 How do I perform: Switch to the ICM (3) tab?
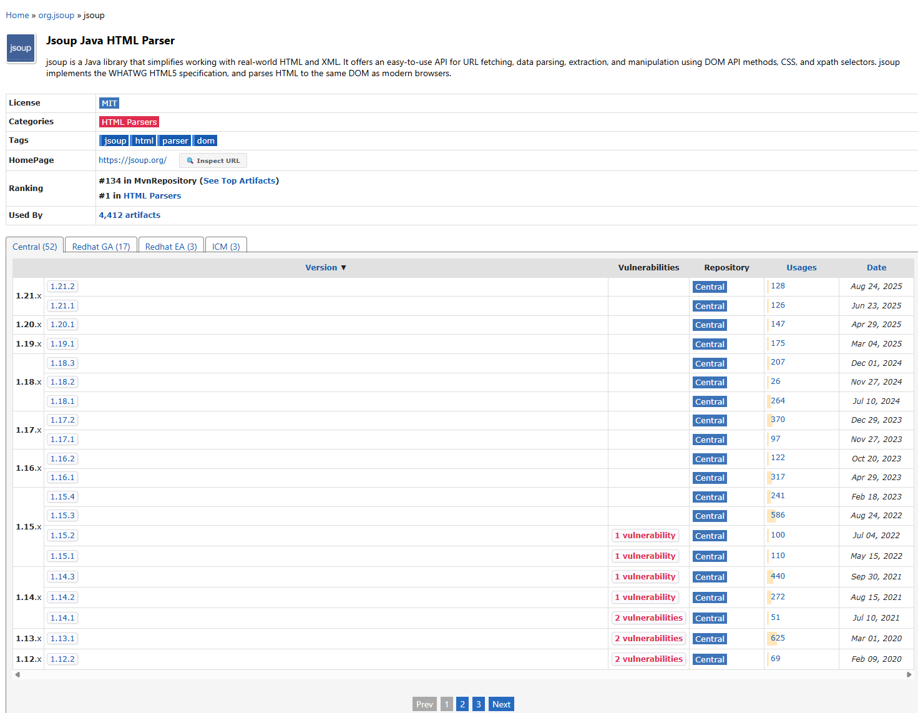click(x=226, y=246)
